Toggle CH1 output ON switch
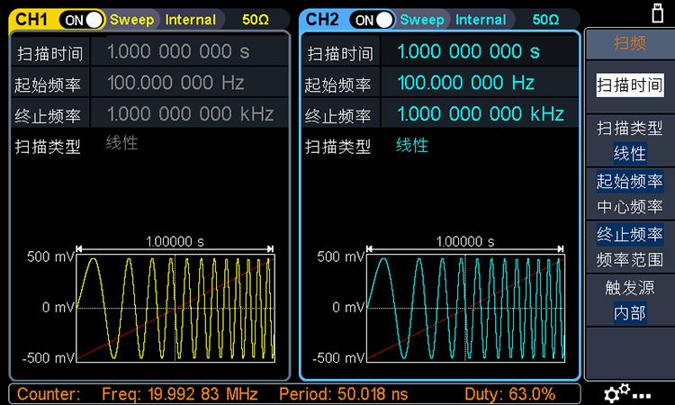Image resolution: width=675 pixels, height=405 pixels. pos(83,19)
